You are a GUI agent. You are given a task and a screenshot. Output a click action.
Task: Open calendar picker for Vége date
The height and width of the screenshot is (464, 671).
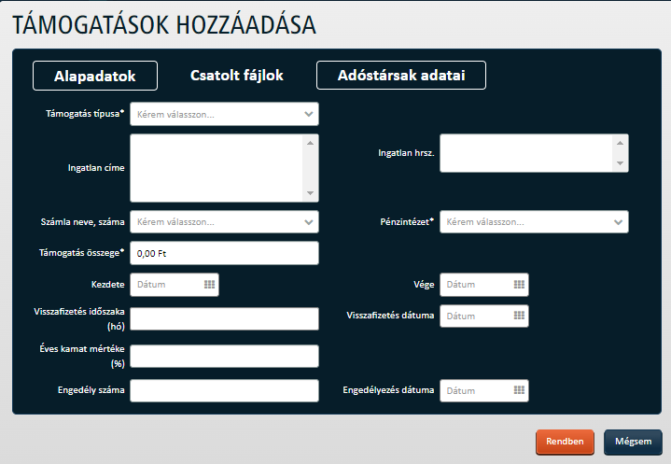tap(519, 285)
